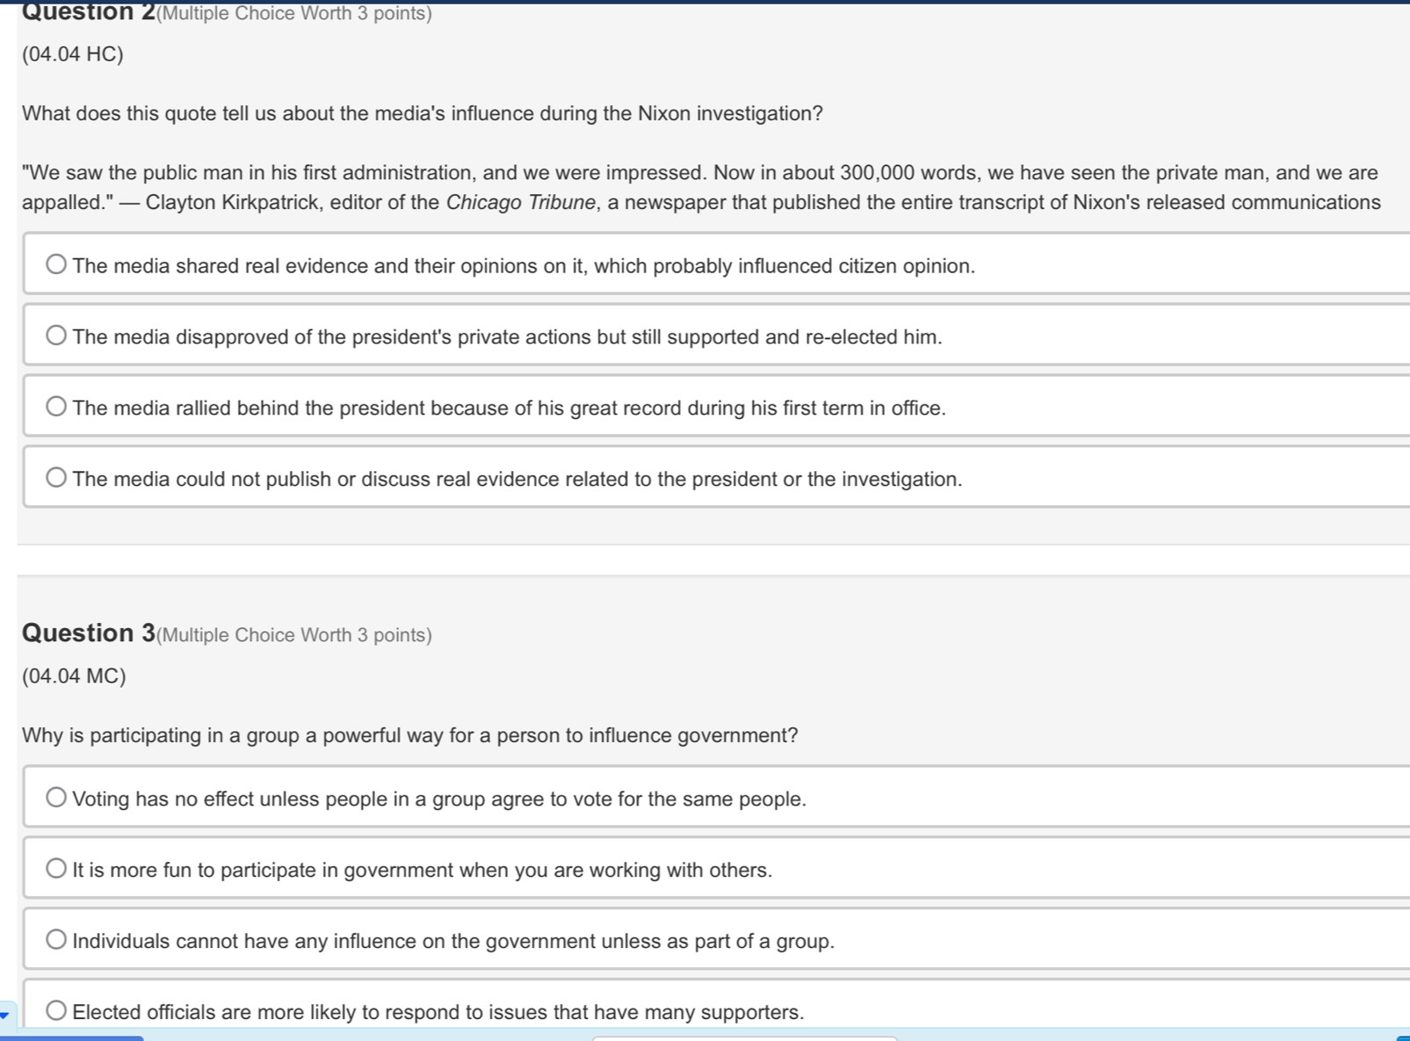Choose radio for 'disapproved of the president's private actions'
This screenshot has width=1410, height=1041.
pos(56,336)
